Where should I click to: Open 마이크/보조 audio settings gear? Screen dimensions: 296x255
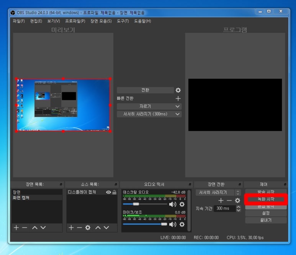point(182,224)
